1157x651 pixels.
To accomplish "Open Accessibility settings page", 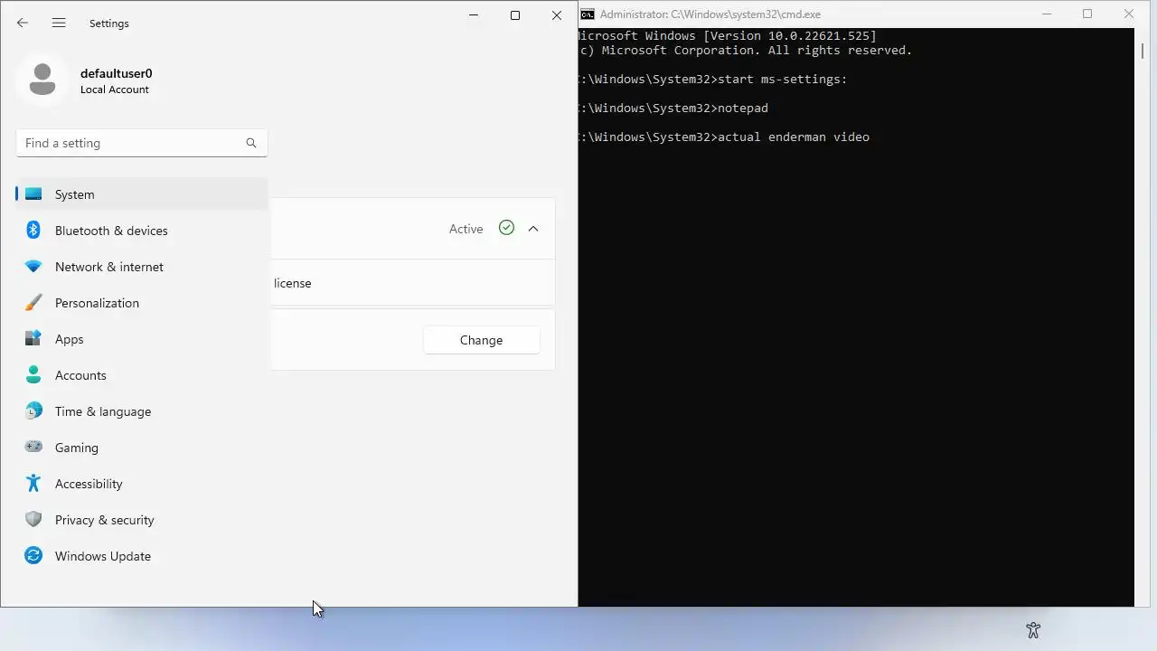I will [142, 484].
